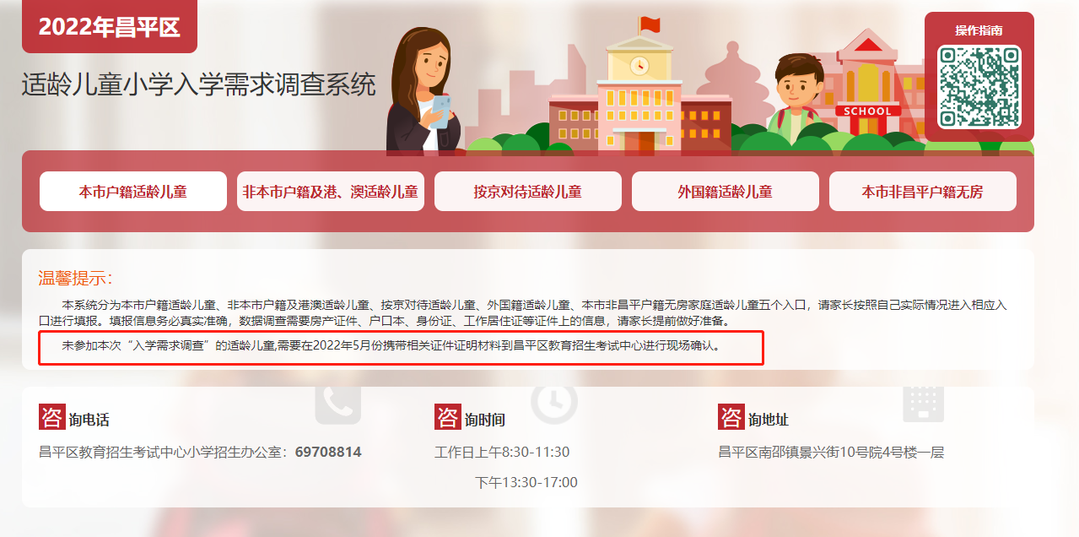The height and width of the screenshot is (537, 1079).
Task: Select 外国籍适龄儿童 entry
Action: (x=726, y=192)
